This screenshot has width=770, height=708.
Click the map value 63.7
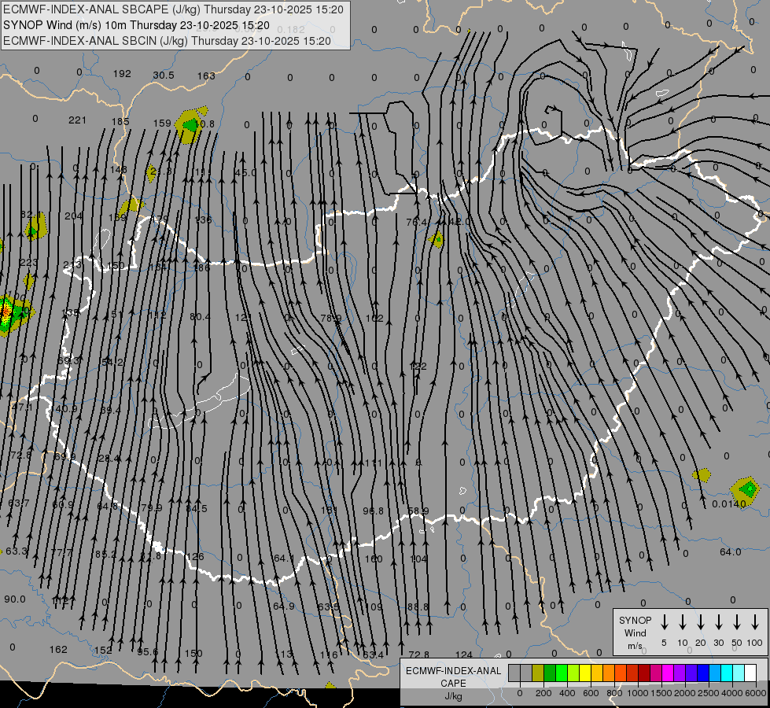click(x=19, y=503)
